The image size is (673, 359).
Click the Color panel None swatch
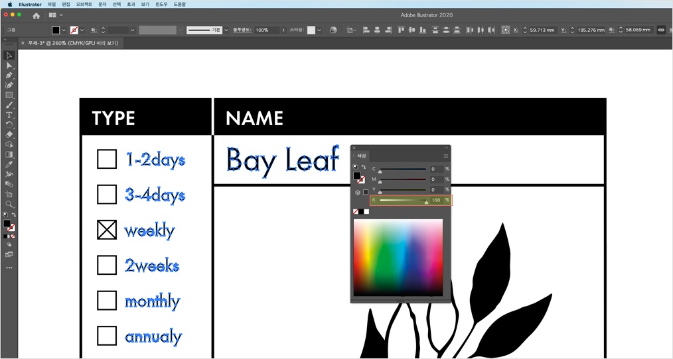tap(356, 212)
